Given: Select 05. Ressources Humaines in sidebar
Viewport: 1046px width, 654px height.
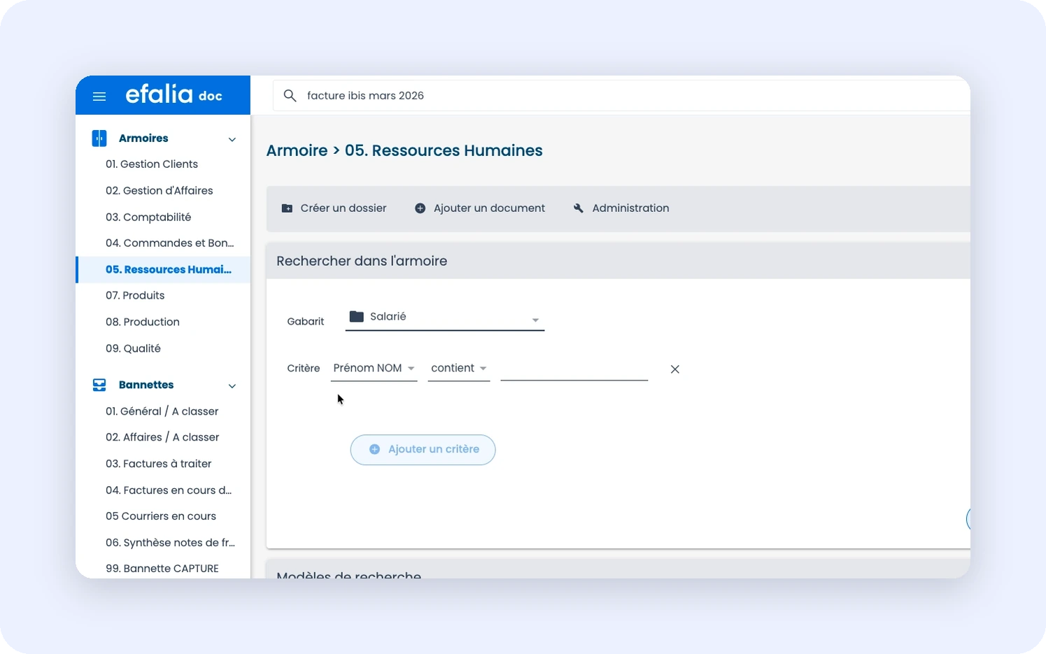Looking at the screenshot, I should [163, 270].
